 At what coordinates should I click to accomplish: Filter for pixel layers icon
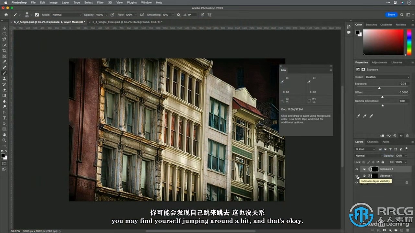click(x=380, y=149)
